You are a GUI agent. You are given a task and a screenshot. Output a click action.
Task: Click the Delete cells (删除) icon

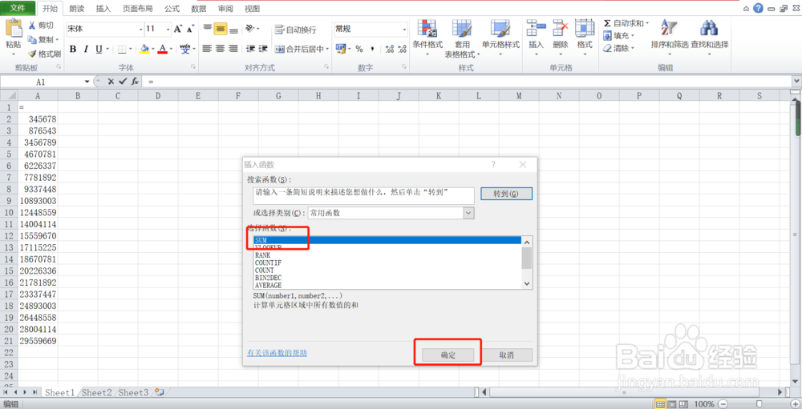[561, 28]
